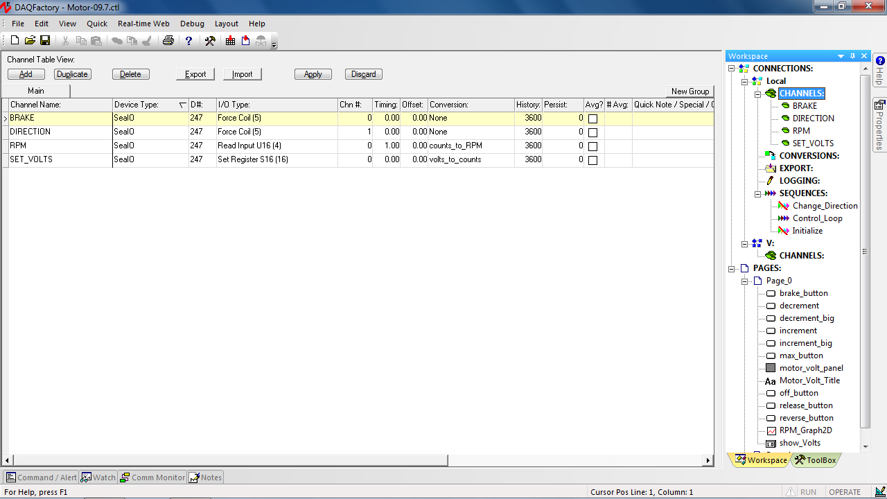The width and height of the screenshot is (887, 499).
Task: Click the Export button
Action: point(195,74)
